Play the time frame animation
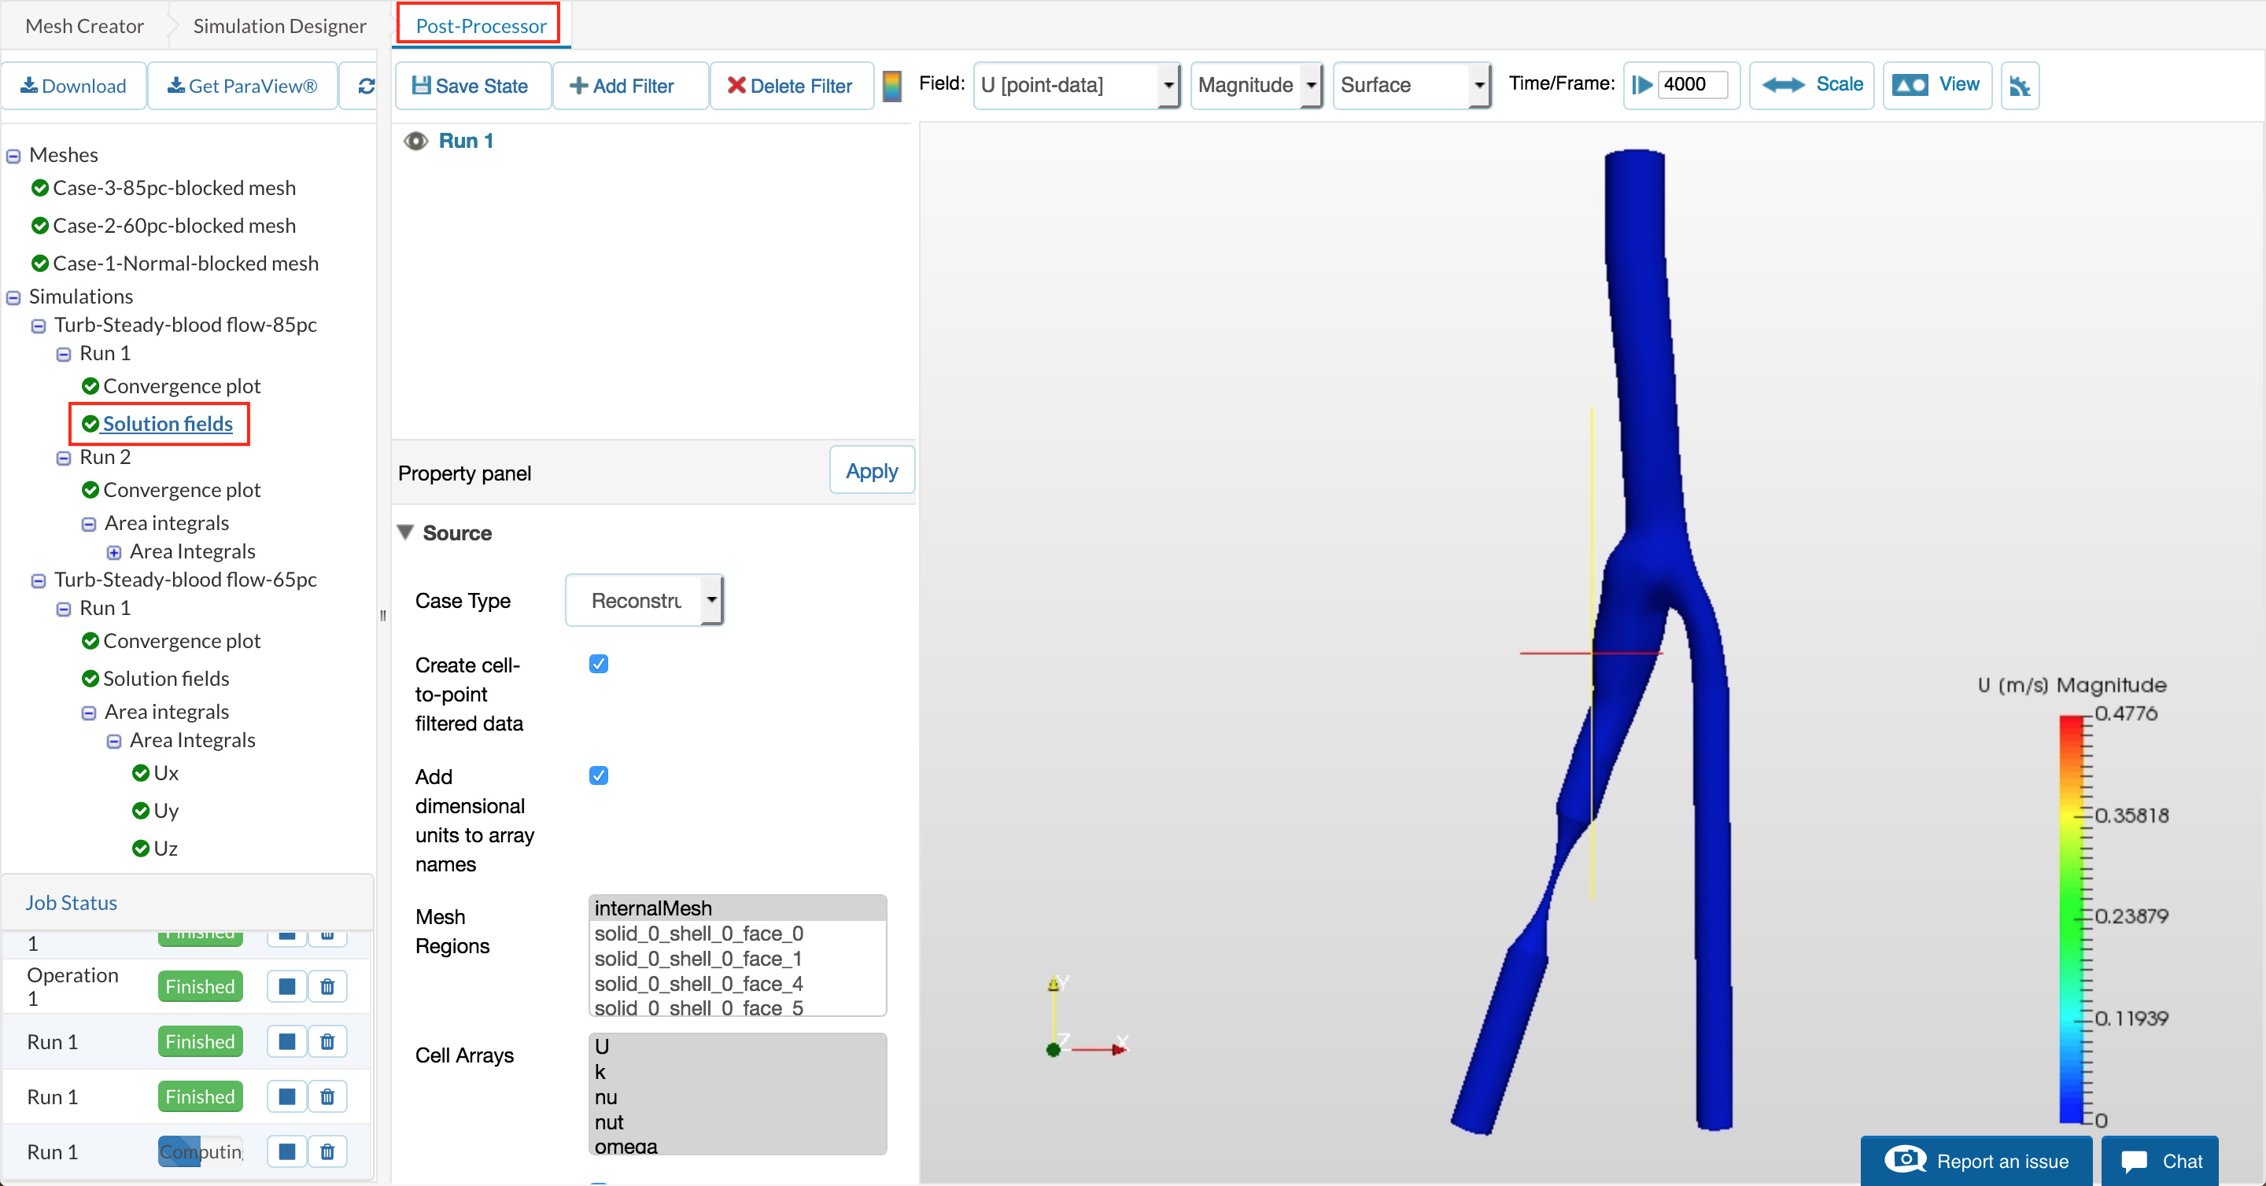This screenshot has width=2266, height=1186. (x=1641, y=84)
